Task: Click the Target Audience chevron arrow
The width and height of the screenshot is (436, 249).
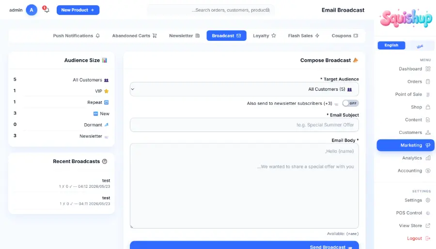Action: click(x=133, y=89)
